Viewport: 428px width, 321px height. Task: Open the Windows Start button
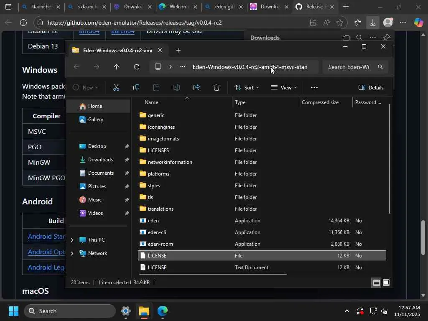[x=14, y=311]
